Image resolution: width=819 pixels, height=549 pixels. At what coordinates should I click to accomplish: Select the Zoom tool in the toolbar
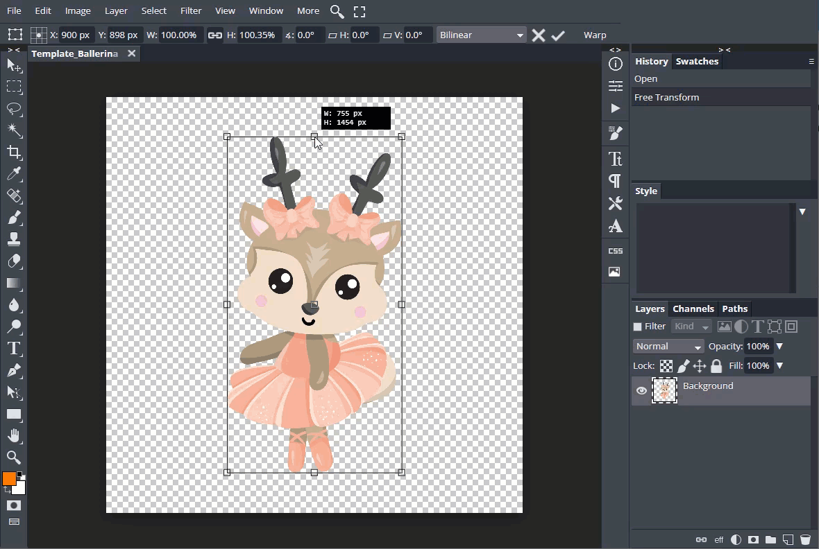point(14,457)
